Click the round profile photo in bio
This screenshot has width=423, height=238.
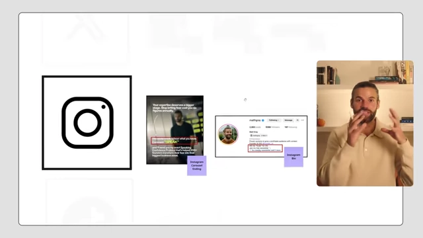228,134
